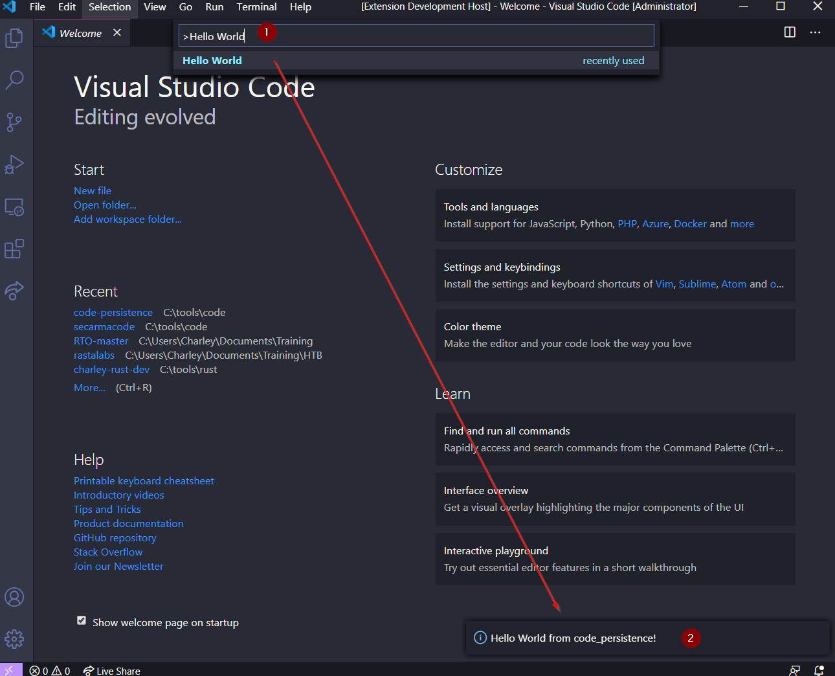Open the Color theme card
Viewport: 835px width, 676px height.
point(616,335)
